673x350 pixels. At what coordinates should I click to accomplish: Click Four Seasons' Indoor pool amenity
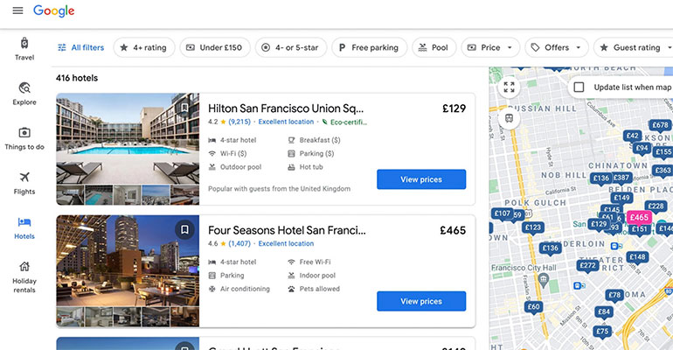point(312,276)
